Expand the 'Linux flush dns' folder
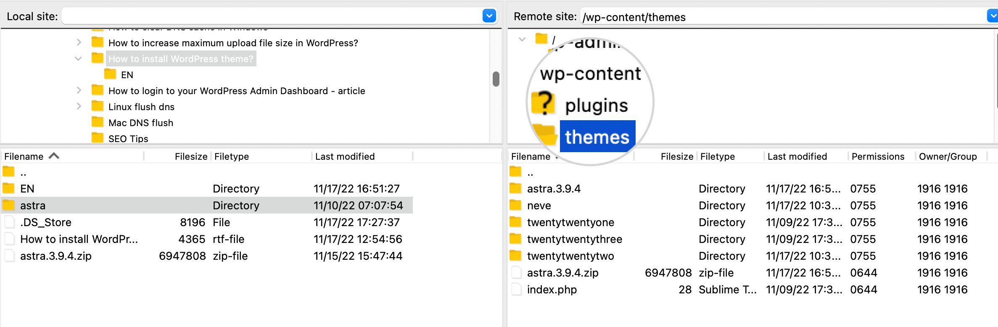This screenshot has width=998, height=327. click(x=79, y=106)
